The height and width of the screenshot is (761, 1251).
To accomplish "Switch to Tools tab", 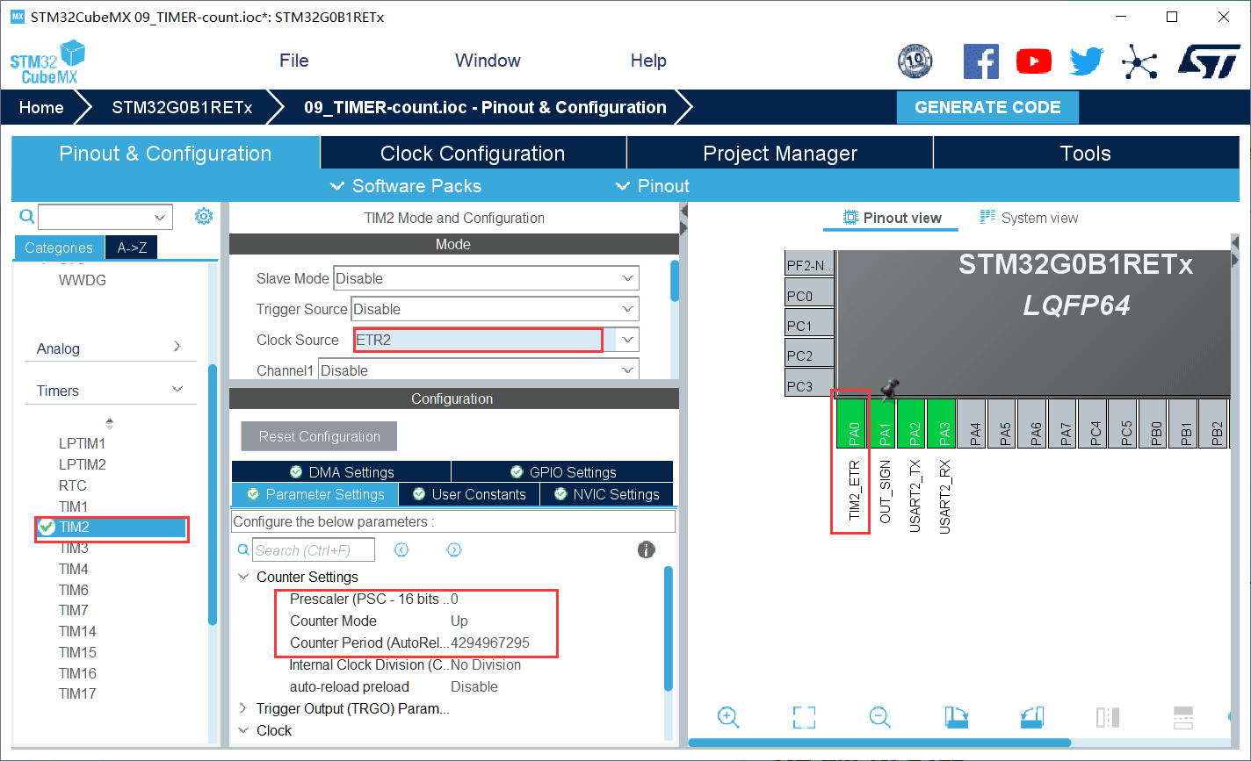I will pos(1086,154).
